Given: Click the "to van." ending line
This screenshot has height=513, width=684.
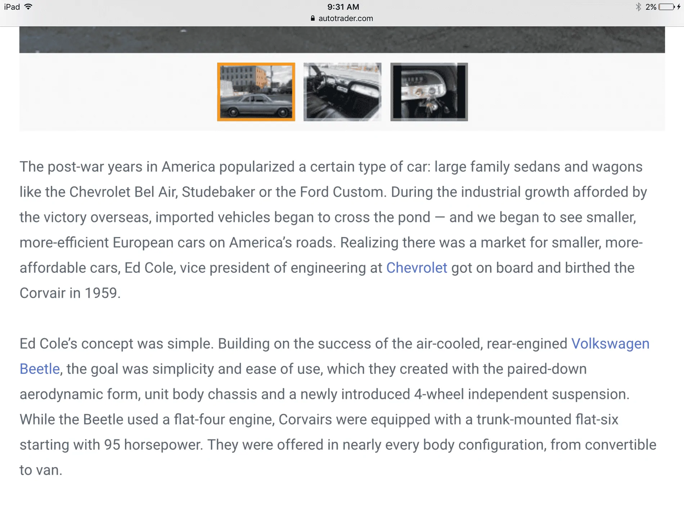Looking at the screenshot, I should [x=41, y=470].
